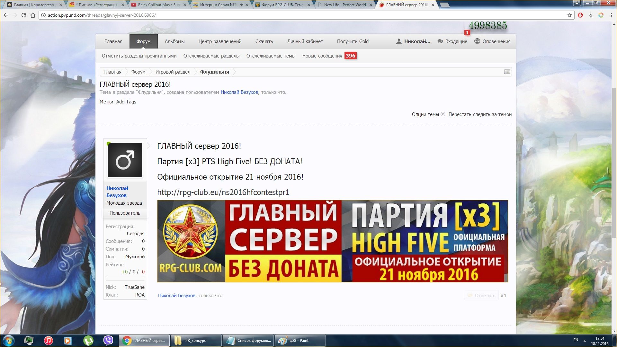Open the taskbar clock showing 17:34
Viewport: 617px width, 347px height.
click(x=600, y=341)
